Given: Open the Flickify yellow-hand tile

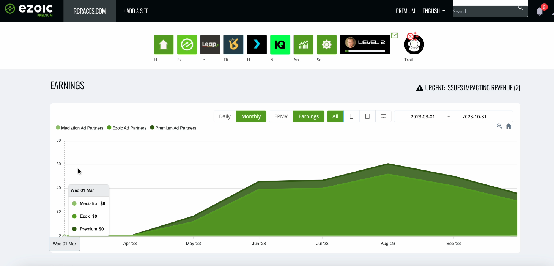Looking at the screenshot, I should tap(233, 44).
